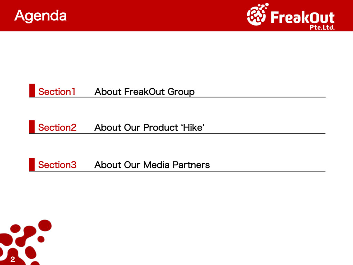Click the red header banner
Viewport: 353px width, 265px height.
(176, 16)
